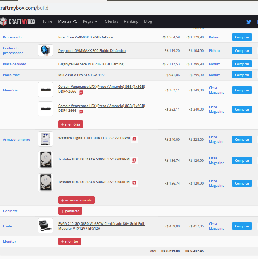Open first Corsair Vengeance LPX 8GB link
The height and width of the screenshot is (259, 258).
coord(101,89)
